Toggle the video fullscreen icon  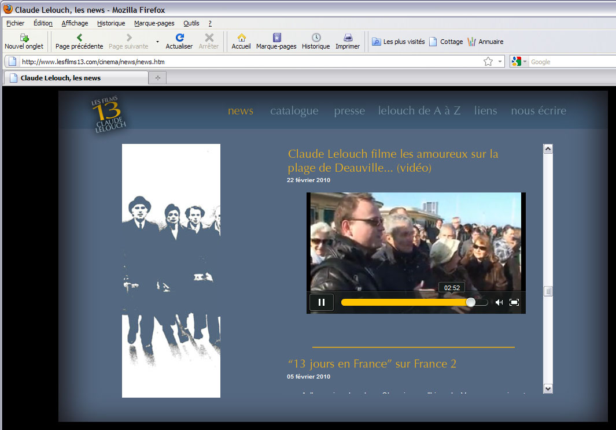pyautogui.click(x=514, y=302)
